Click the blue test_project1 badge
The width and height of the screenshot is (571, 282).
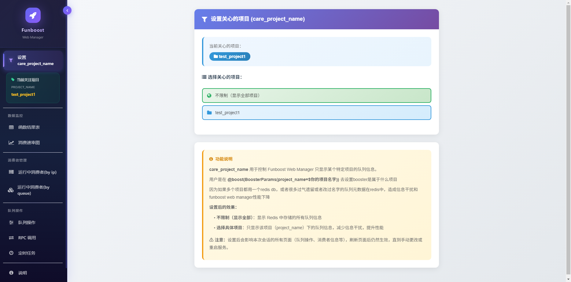click(230, 56)
